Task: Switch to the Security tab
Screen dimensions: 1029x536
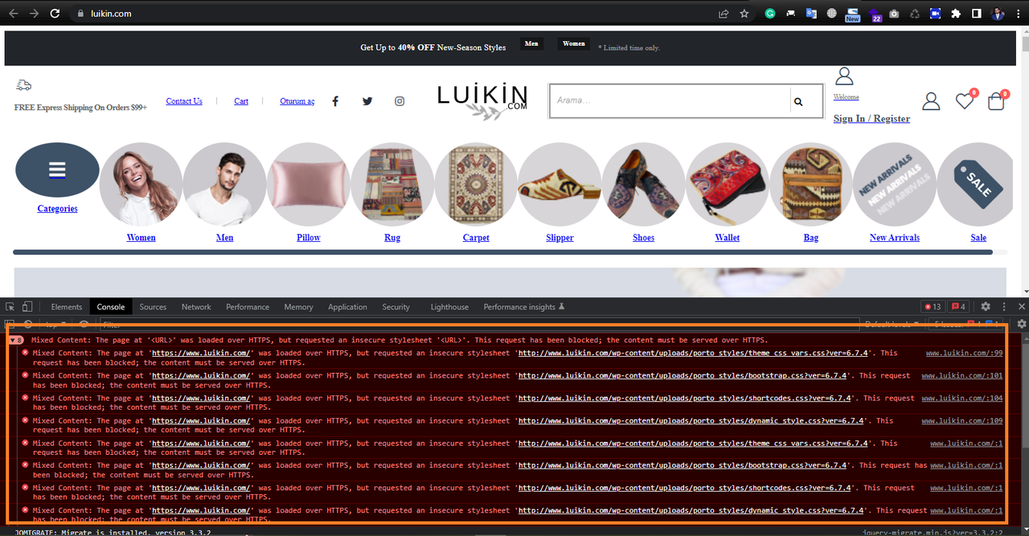Action: pyautogui.click(x=396, y=307)
